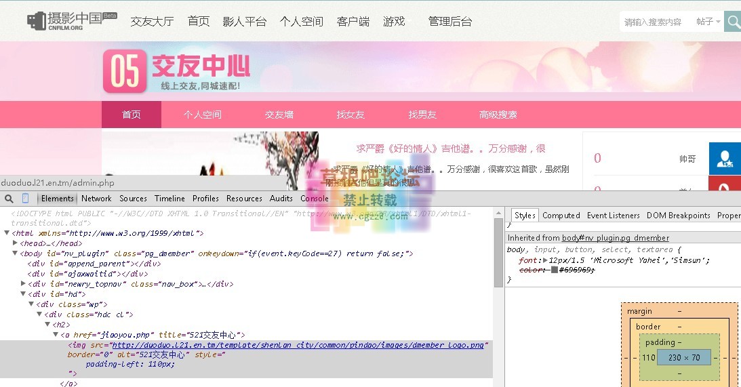Select 交友墙 in pink navigation bar
This screenshot has height=387, width=741.
[x=279, y=115]
